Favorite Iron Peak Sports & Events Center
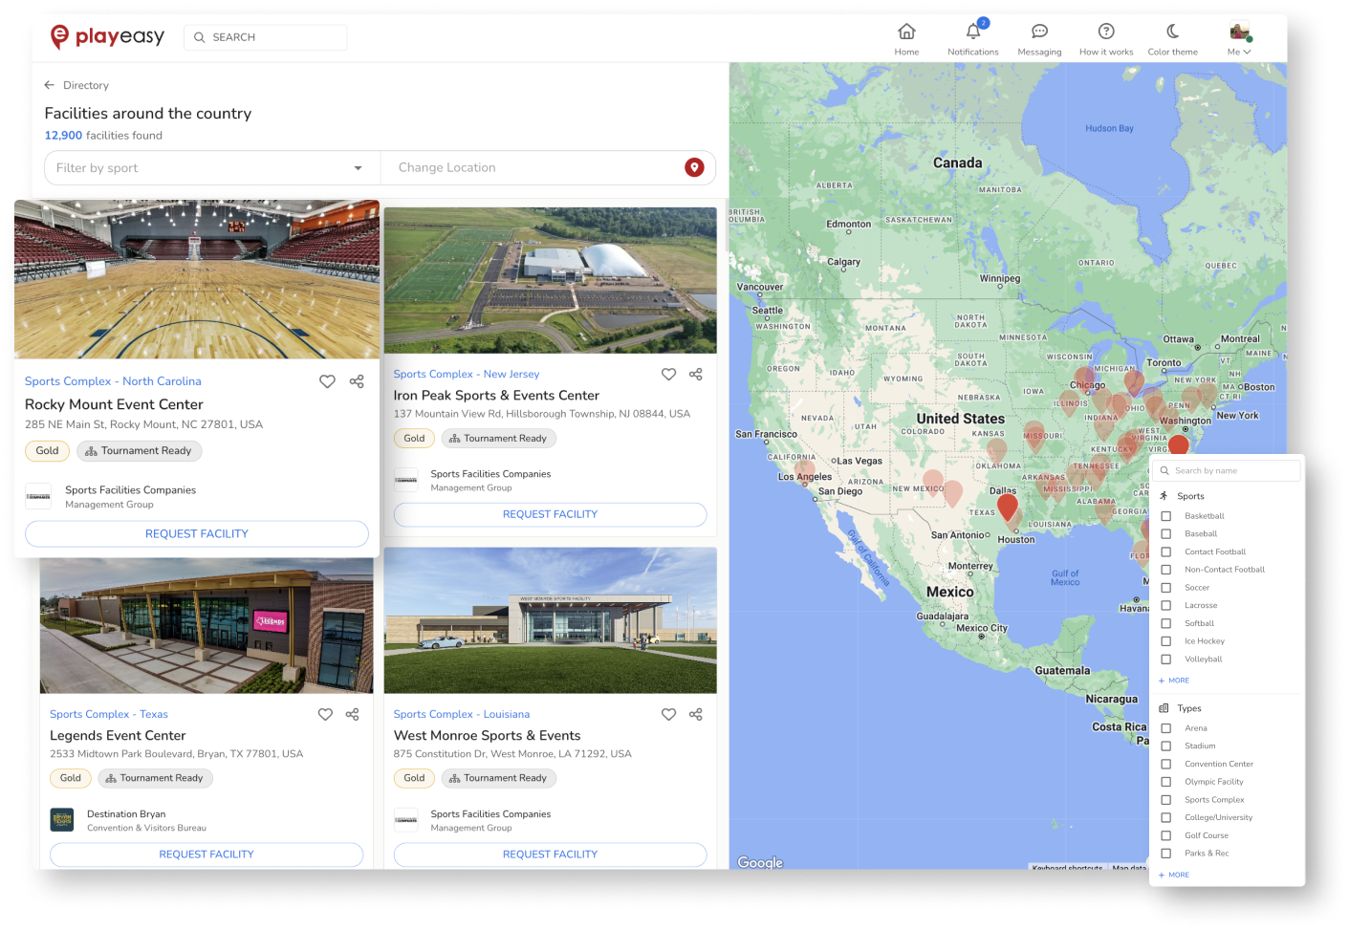Image resolution: width=1349 pixels, height=930 pixels. click(x=668, y=375)
